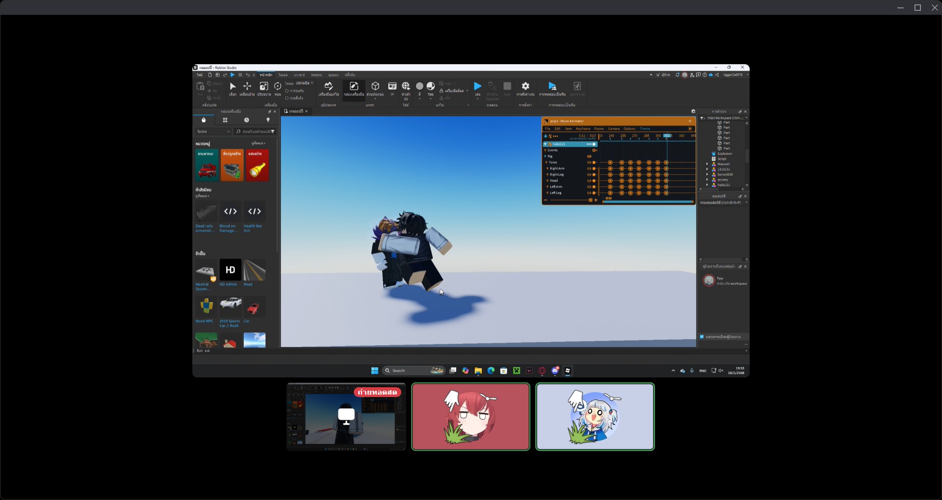Activate the Move tool in ribbon
Image resolution: width=942 pixels, height=500 pixels.
pyautogui.click(x=247, y=88)
